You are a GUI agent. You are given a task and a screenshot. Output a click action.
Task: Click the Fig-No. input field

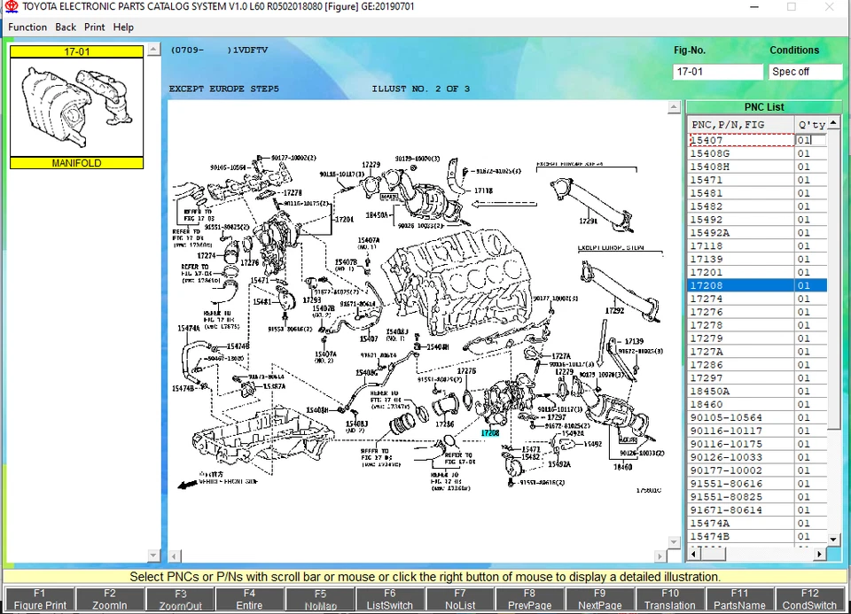click(717, 72)
